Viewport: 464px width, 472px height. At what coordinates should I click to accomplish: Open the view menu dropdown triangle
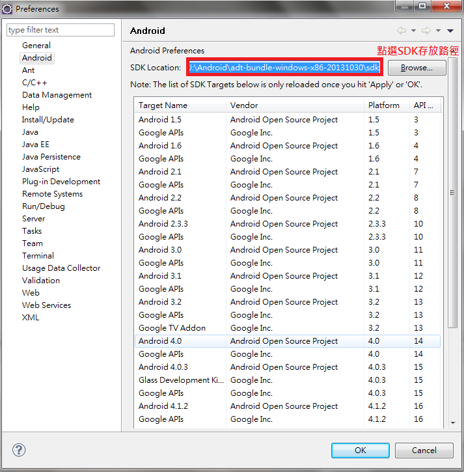click(450, 31)
